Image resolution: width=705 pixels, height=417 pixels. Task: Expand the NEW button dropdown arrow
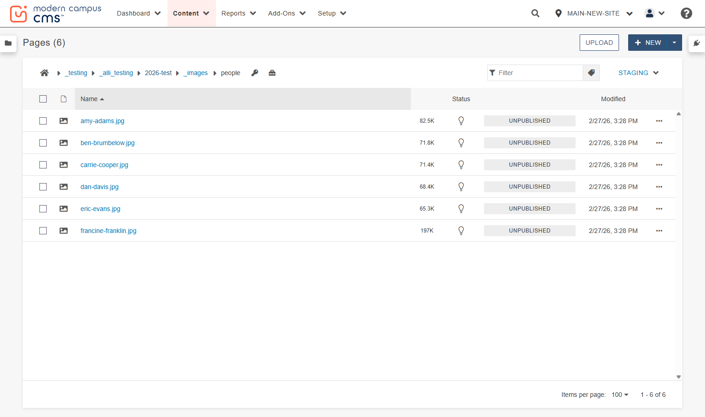point(674,43)
